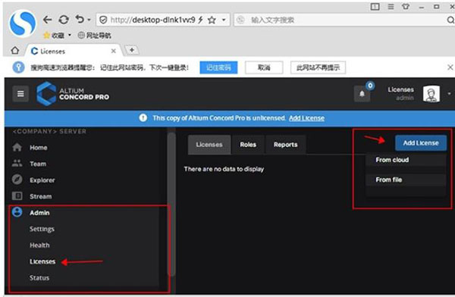Bookmark the page with the star icon

pos(212,20)
